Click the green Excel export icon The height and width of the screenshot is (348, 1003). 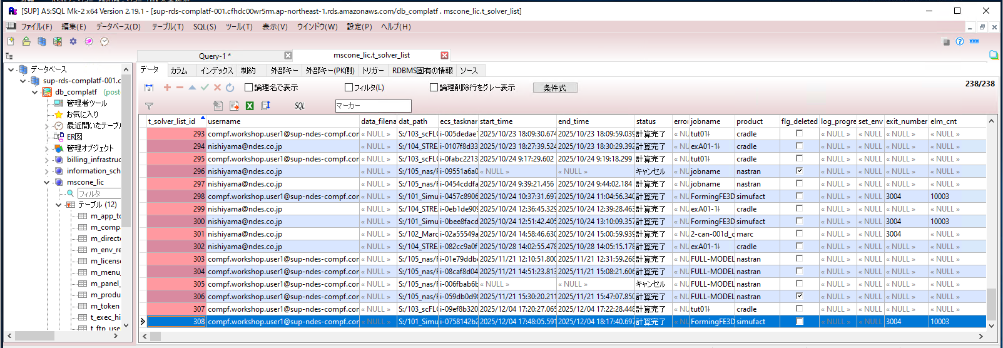250,106
